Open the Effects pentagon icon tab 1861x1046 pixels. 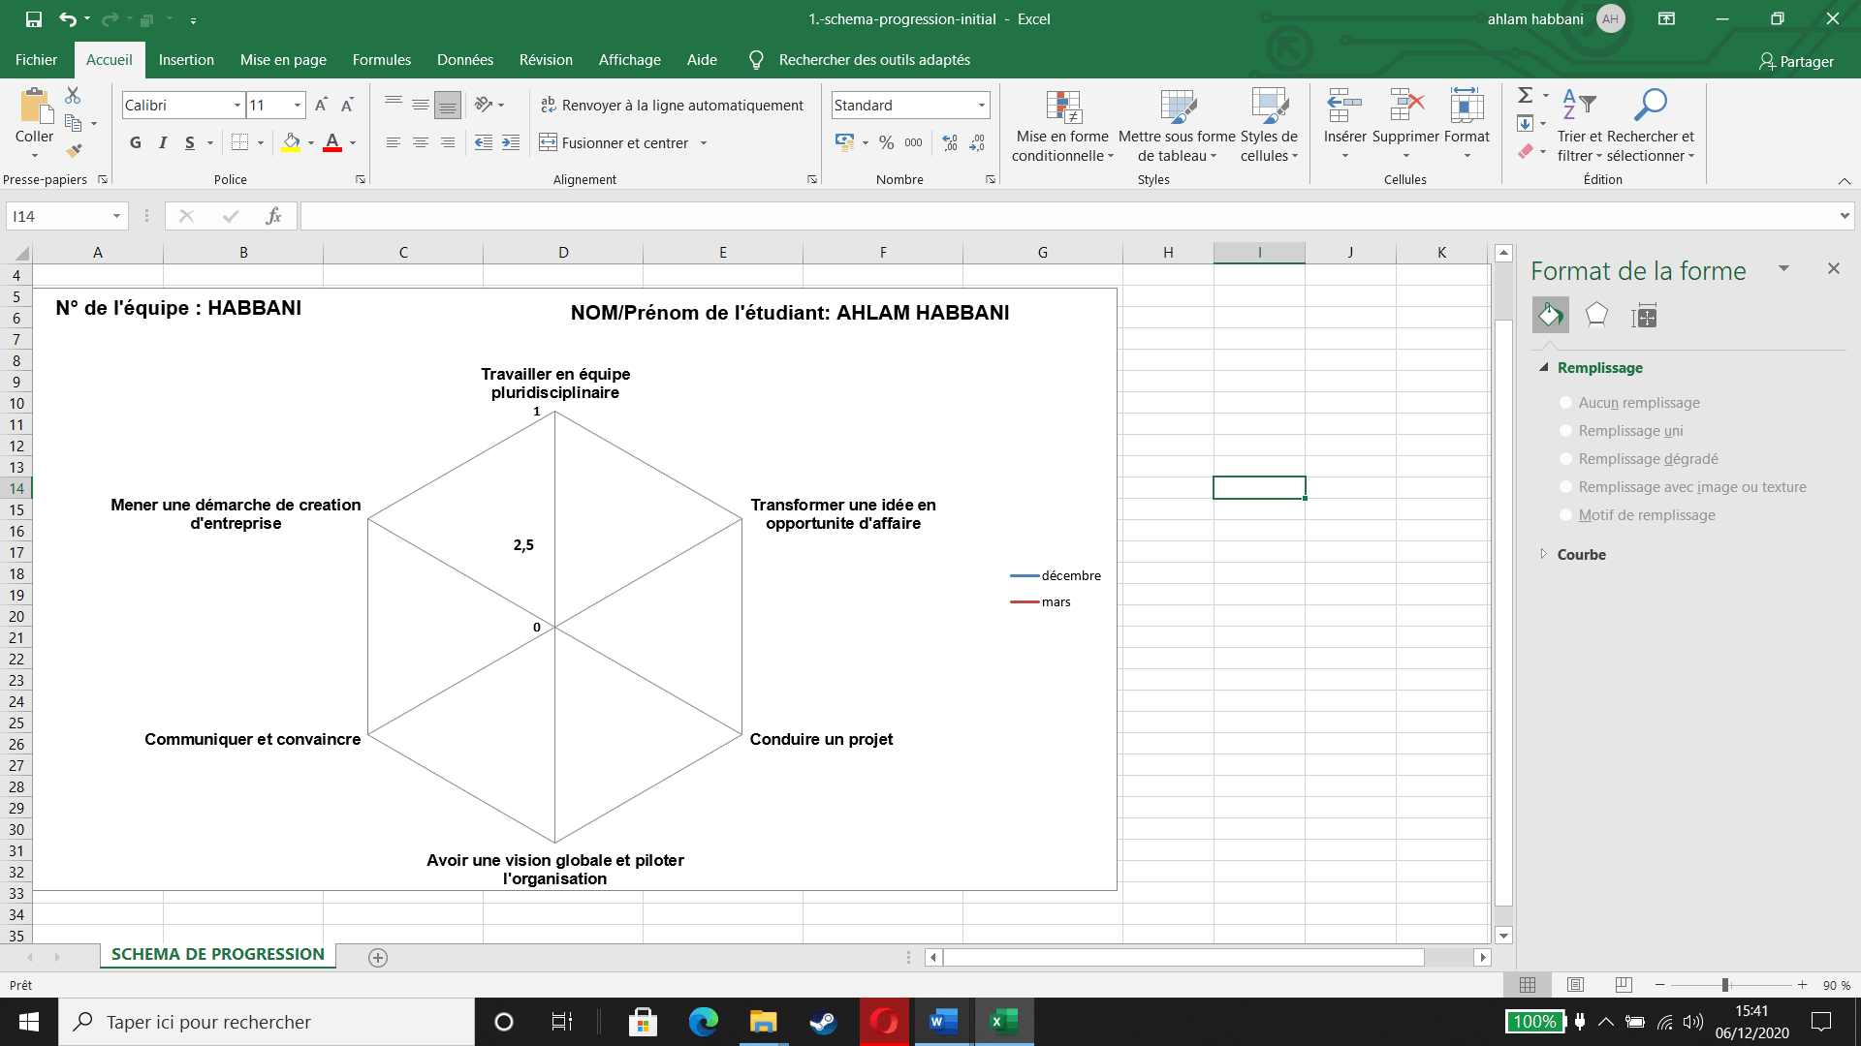1596,316
